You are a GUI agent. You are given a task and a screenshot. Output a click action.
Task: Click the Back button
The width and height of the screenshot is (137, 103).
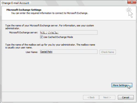point(91,98)
